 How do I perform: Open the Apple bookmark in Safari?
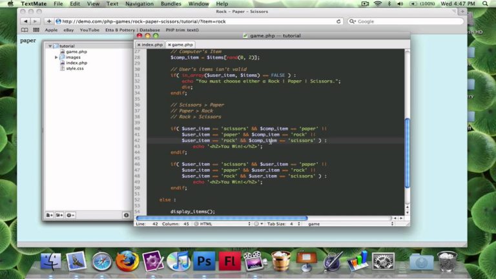coord(51,30)
